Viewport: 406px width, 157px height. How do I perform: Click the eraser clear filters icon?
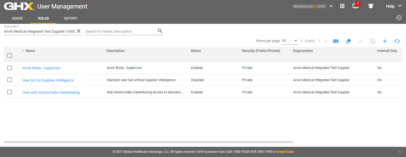(x=348, y=41)
